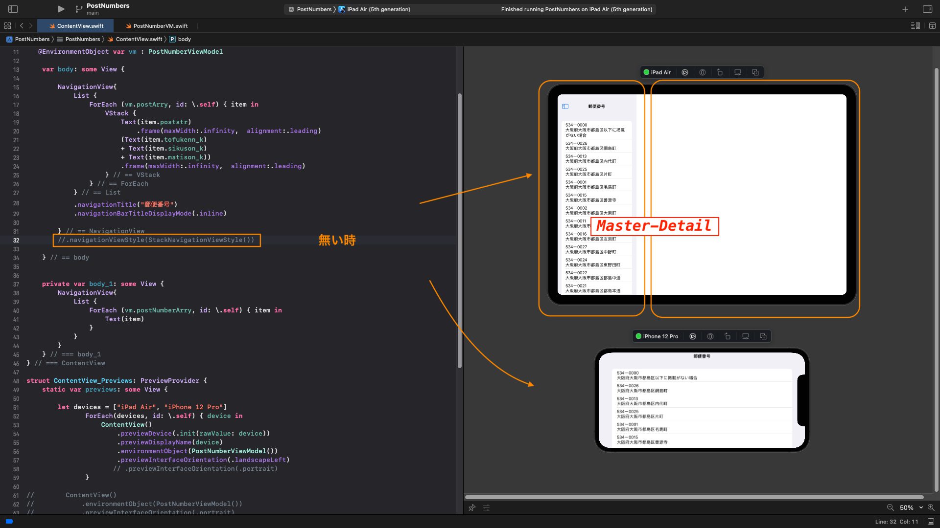Add a new editor pane on right
This screenshot has height=528, width=940.
(x=932, y=26)
